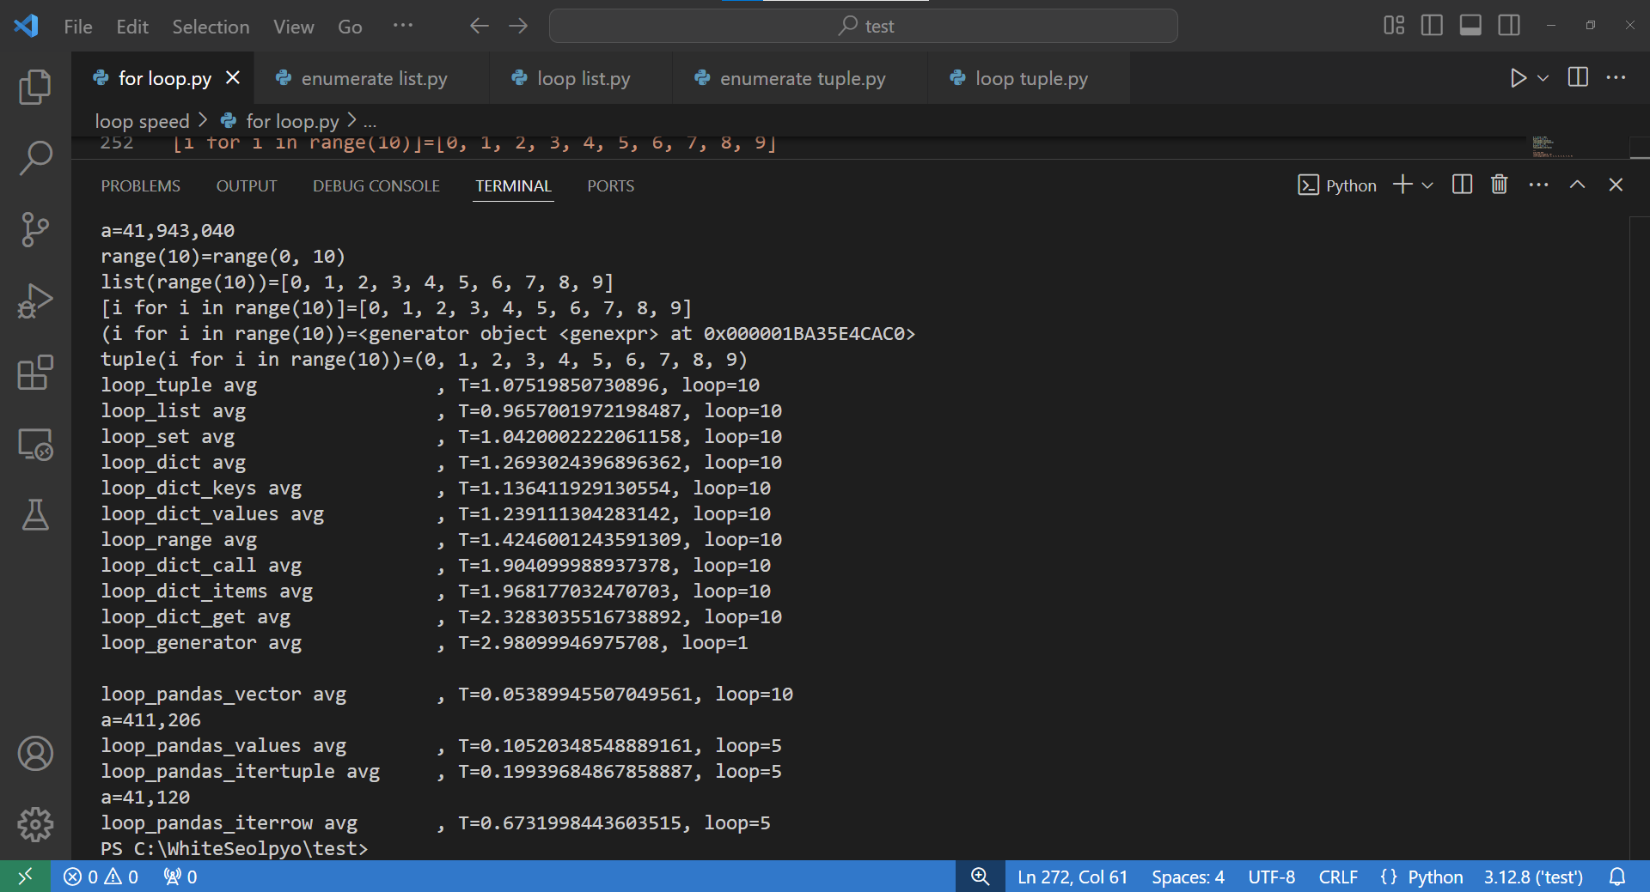
Task: Toggle the bottom panel visibility
Action: pyautogui.click(x=1470, y=26)
